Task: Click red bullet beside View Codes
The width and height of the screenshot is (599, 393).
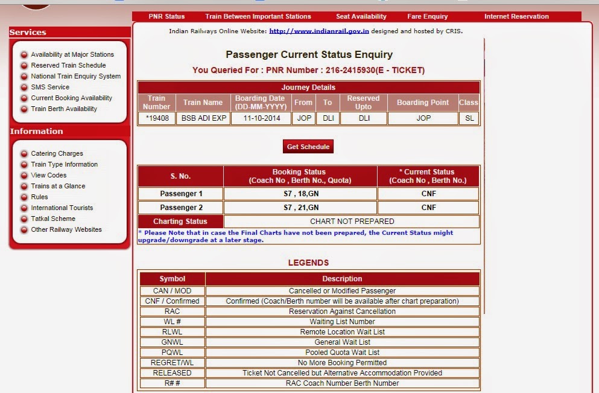Action: point(24,176)
